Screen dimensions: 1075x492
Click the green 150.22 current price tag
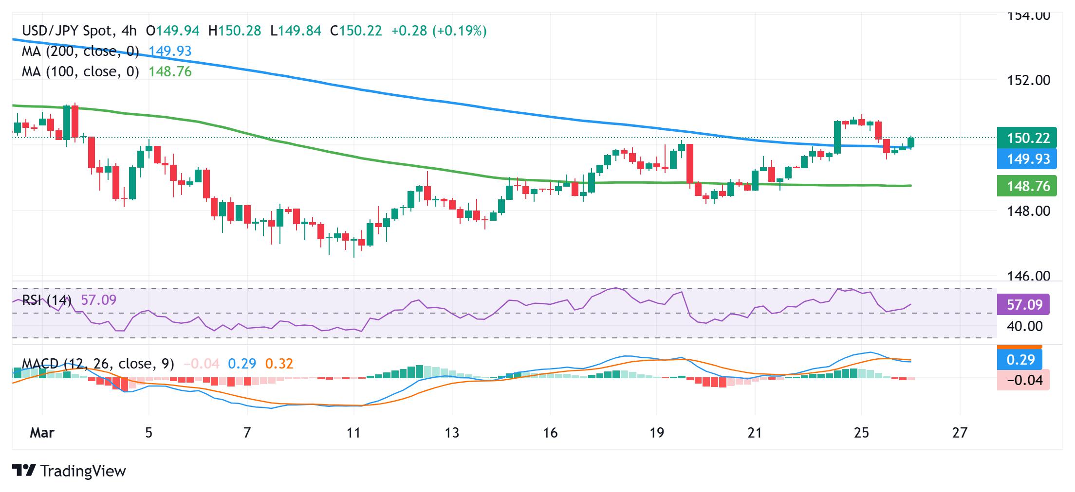(1027, 138)
